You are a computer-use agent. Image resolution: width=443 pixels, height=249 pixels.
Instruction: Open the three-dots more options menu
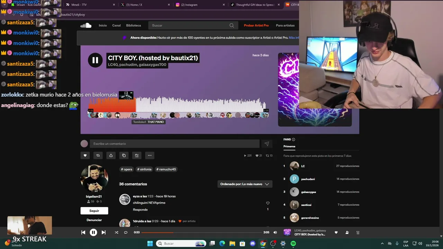150,156
